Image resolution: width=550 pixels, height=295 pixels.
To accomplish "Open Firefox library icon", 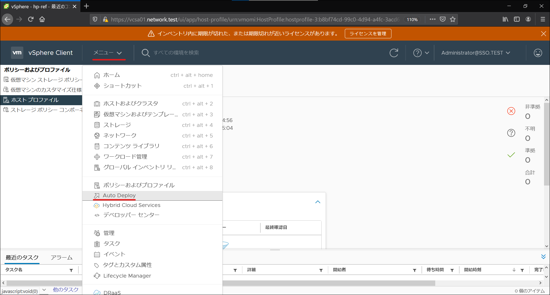I will point(505,19).
